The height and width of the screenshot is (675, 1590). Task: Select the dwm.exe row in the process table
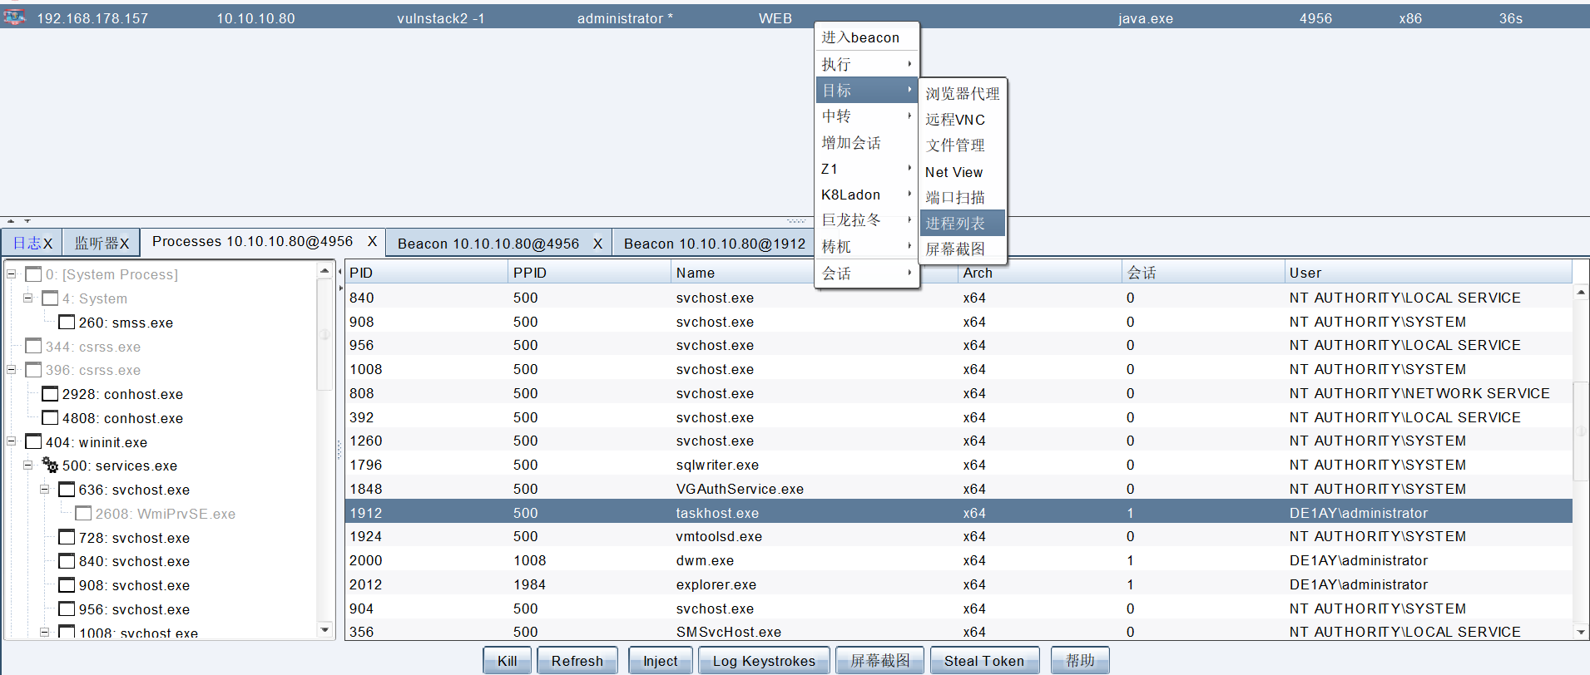tap(958, 560)
